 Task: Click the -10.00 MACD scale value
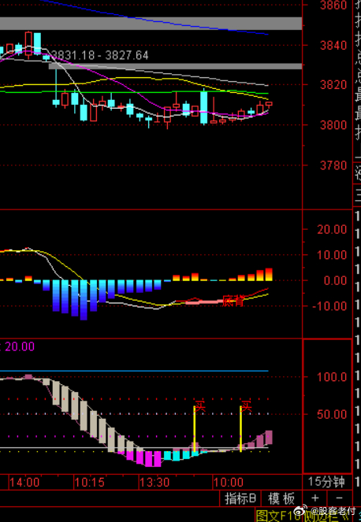point(329,305)
